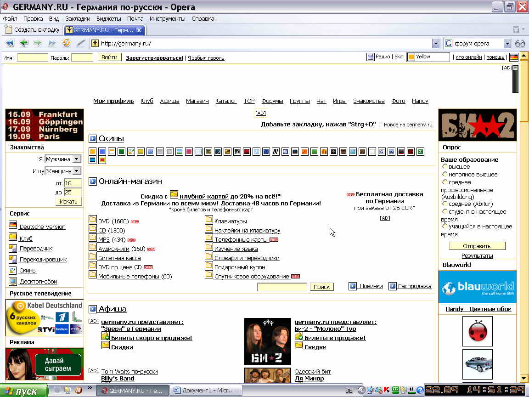
Task: Click the shop search field next to Поиск
Action: coord(282,287)
